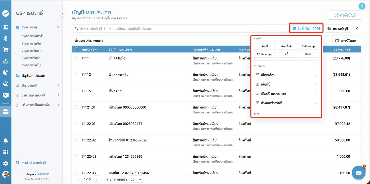370x184 pixels.
Task: Open the settings gear icon
Action: click(6, 163)
